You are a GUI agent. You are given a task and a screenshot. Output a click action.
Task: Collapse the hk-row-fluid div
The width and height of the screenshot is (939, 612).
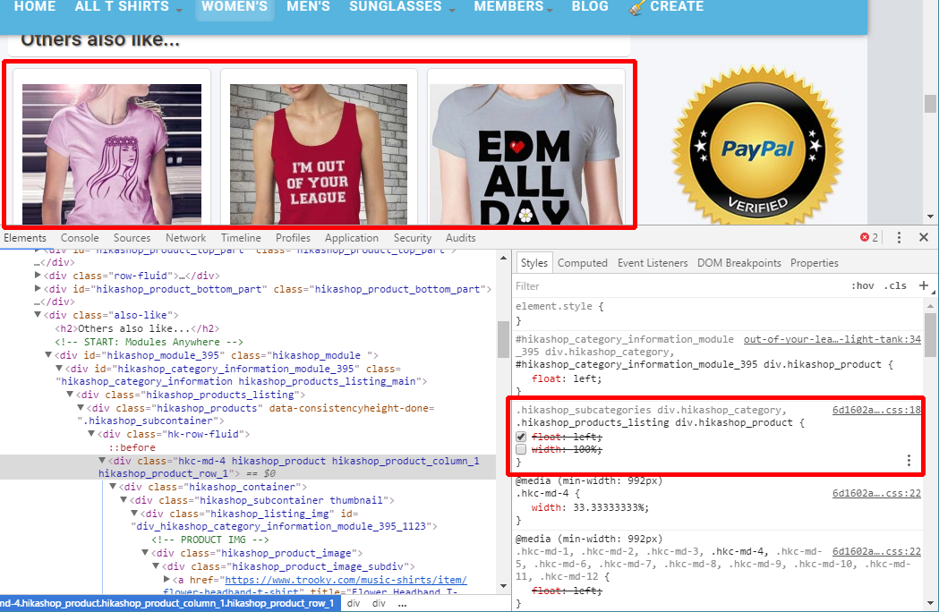91,434
